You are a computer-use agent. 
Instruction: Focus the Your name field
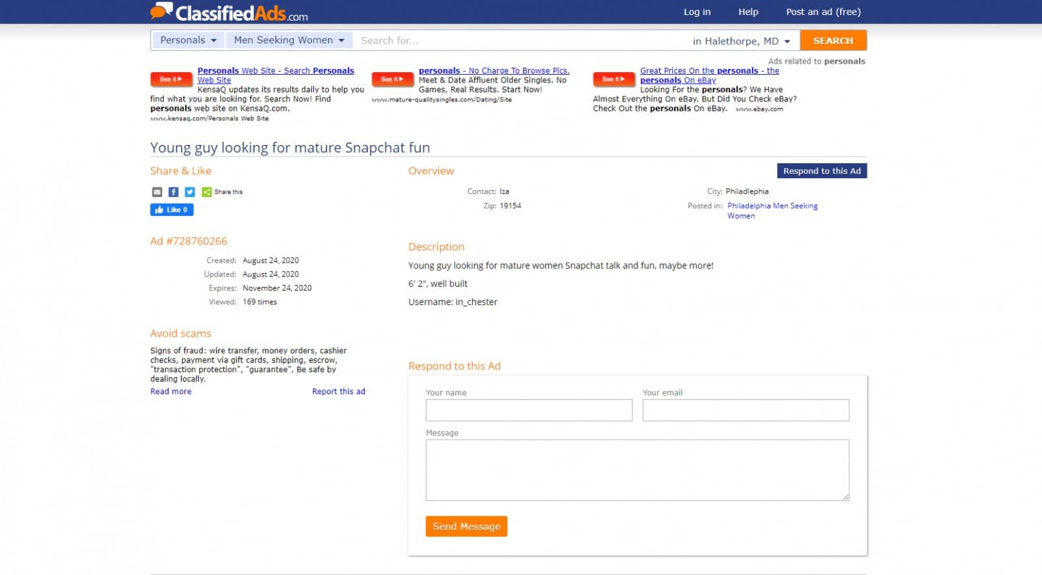tap(529, 410)
